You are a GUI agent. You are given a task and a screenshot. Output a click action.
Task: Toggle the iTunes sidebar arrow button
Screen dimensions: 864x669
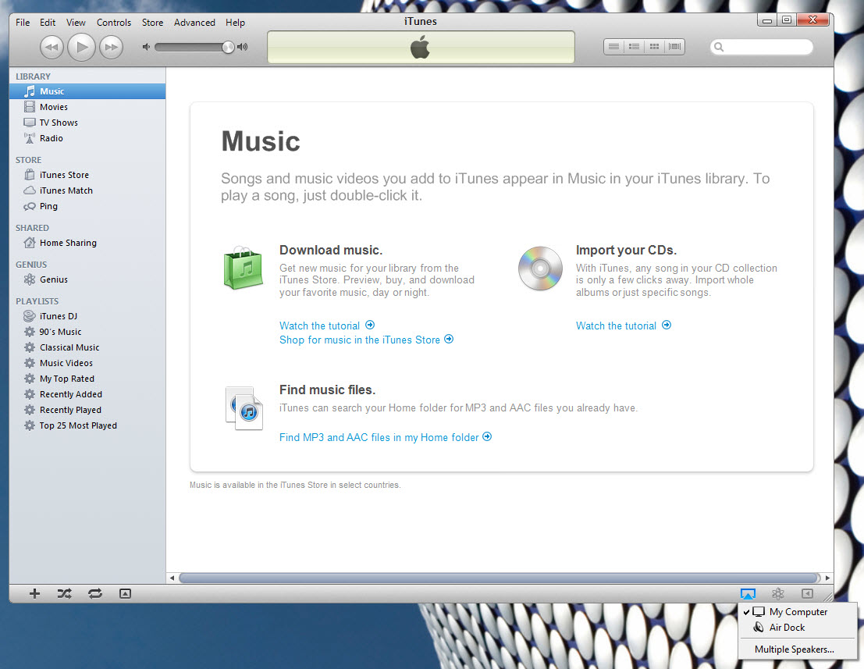807,593
